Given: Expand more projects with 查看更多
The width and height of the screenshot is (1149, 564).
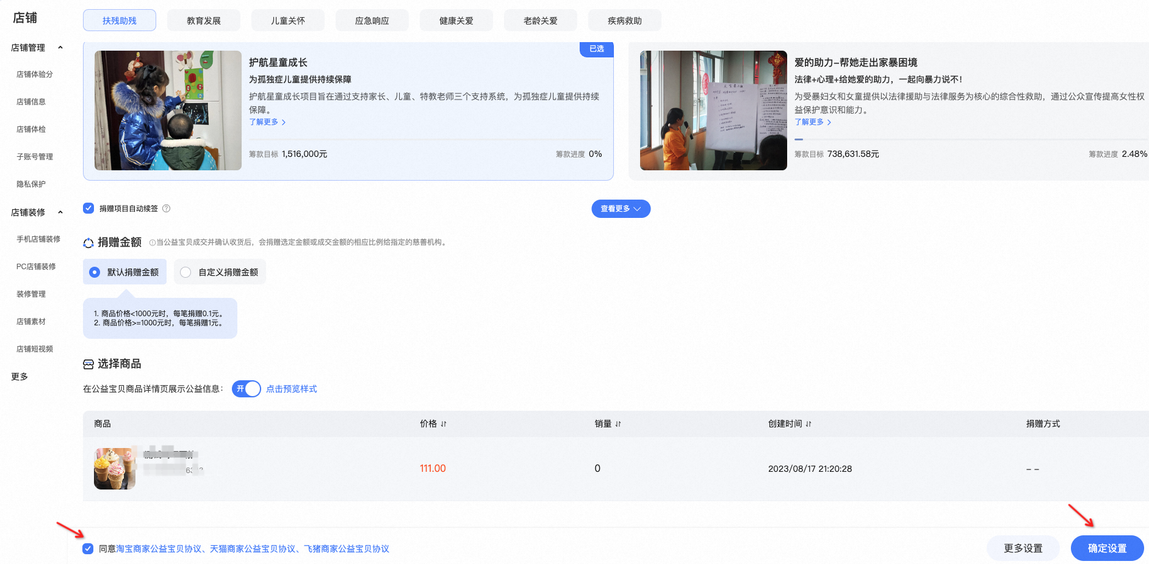Looking at the screenshot, I should (621, 209).
